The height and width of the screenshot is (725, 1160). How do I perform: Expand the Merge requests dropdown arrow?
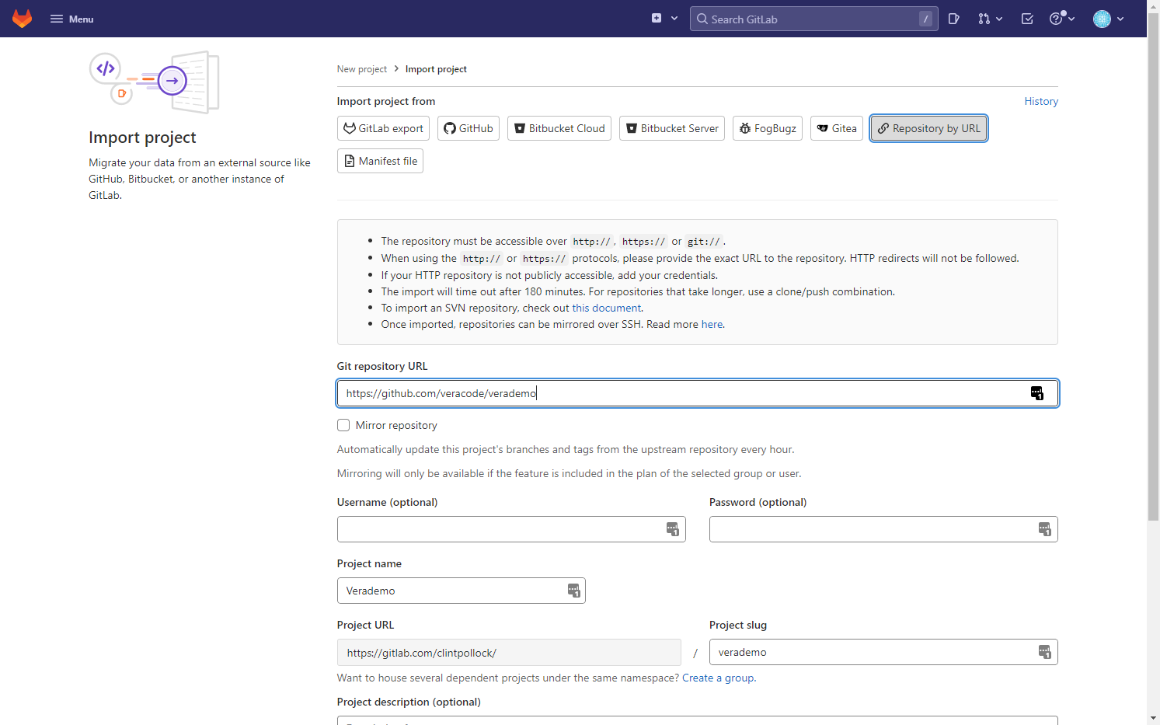tap(999, 19)
